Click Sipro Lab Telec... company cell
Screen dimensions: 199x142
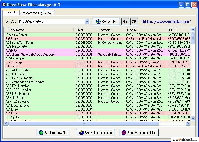pyautogui.click(x=110, y=54)
